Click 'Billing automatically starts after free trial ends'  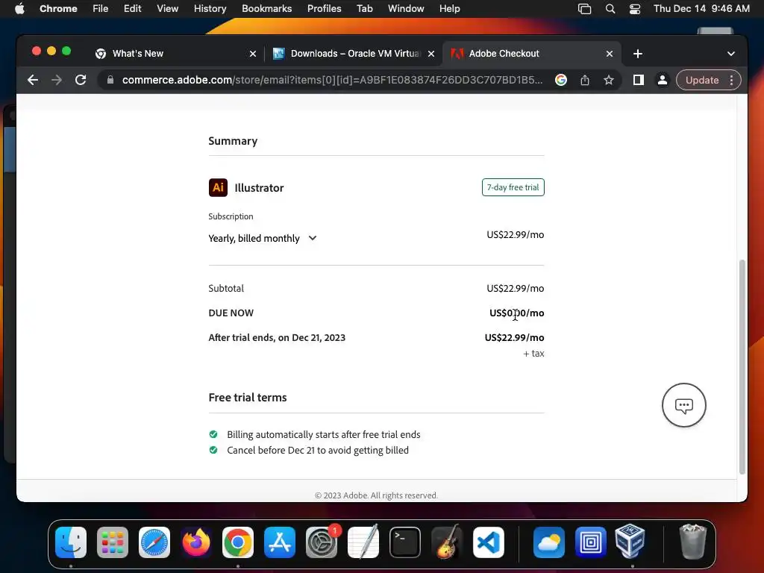(x=324, y=435)
